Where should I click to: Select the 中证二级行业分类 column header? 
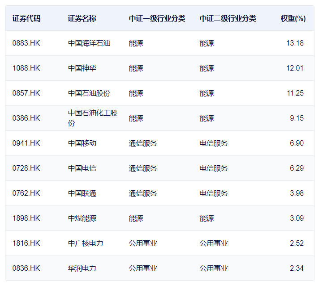pyautogui.click(x=228, y=18)
